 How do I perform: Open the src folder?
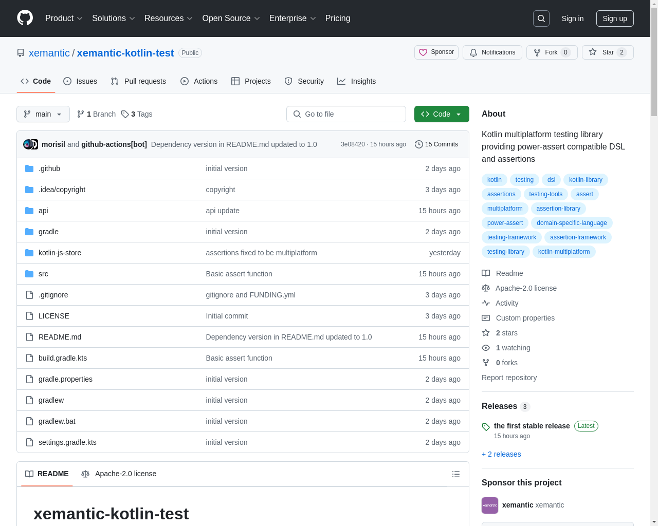click(43, 274)
